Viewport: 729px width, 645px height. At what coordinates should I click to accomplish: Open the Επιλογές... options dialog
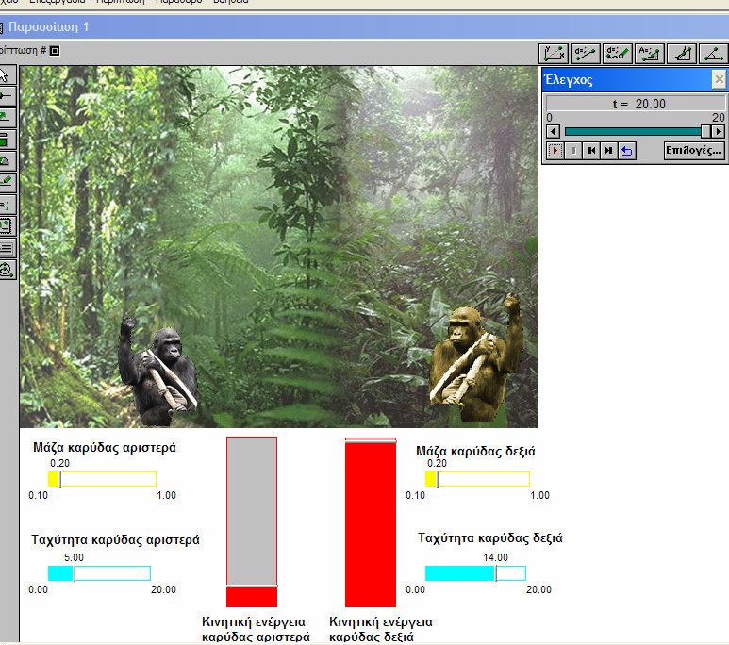point(694,150)
